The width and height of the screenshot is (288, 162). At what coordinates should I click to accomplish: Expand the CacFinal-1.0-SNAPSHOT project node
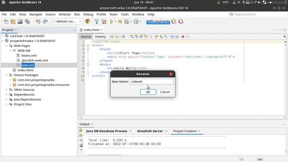(x=3, y=36)
